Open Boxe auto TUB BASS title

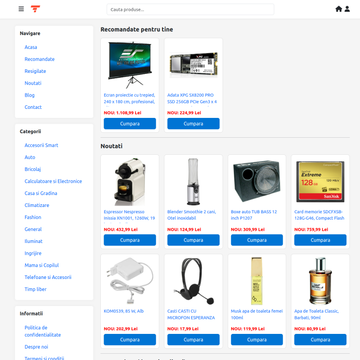(x=254, y=215)
